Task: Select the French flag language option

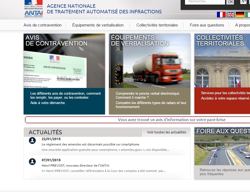Action: coord(221,15)
